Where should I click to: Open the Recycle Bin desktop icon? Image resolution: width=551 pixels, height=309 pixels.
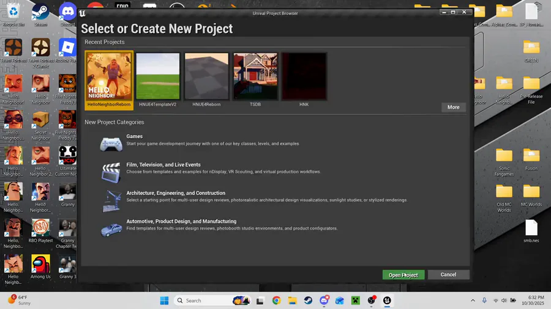point(13,15)
